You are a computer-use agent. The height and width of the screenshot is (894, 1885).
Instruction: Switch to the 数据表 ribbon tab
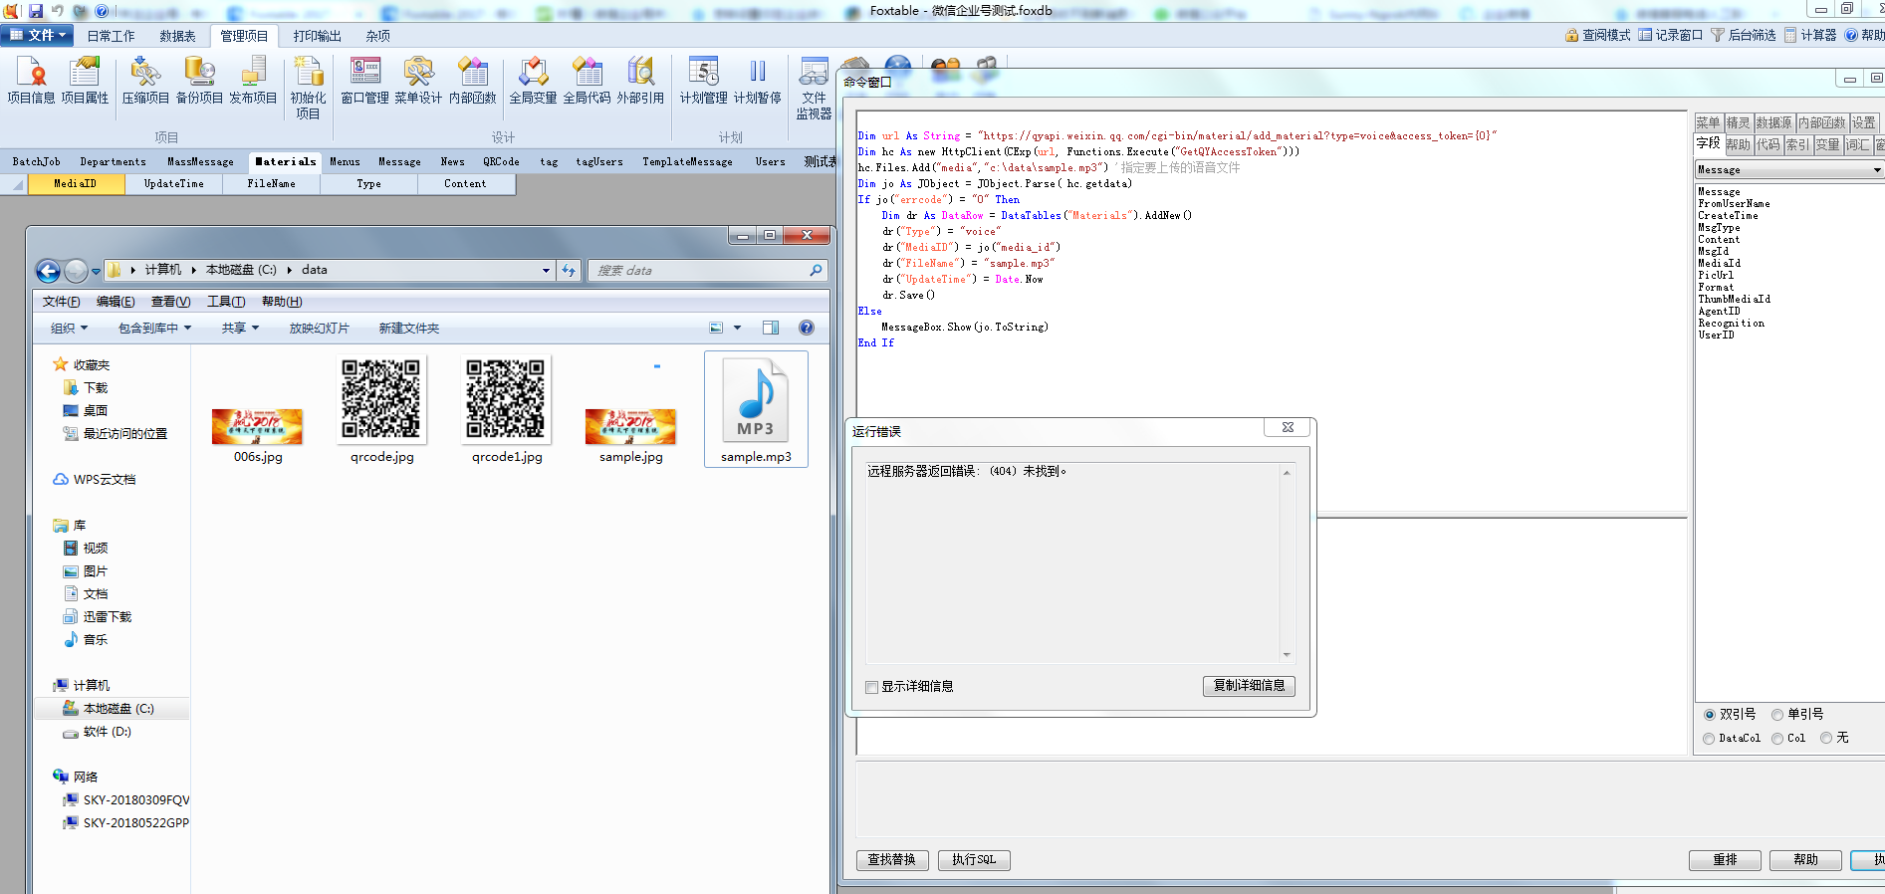pyautogui.click(x=177, y=36)
